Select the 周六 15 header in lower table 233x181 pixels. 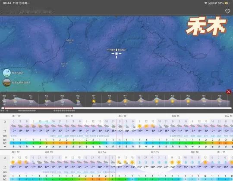coord(155,152)
